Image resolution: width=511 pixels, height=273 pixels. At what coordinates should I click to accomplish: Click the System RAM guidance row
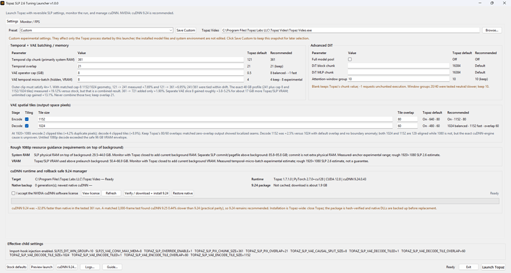(x=226, y=155)
